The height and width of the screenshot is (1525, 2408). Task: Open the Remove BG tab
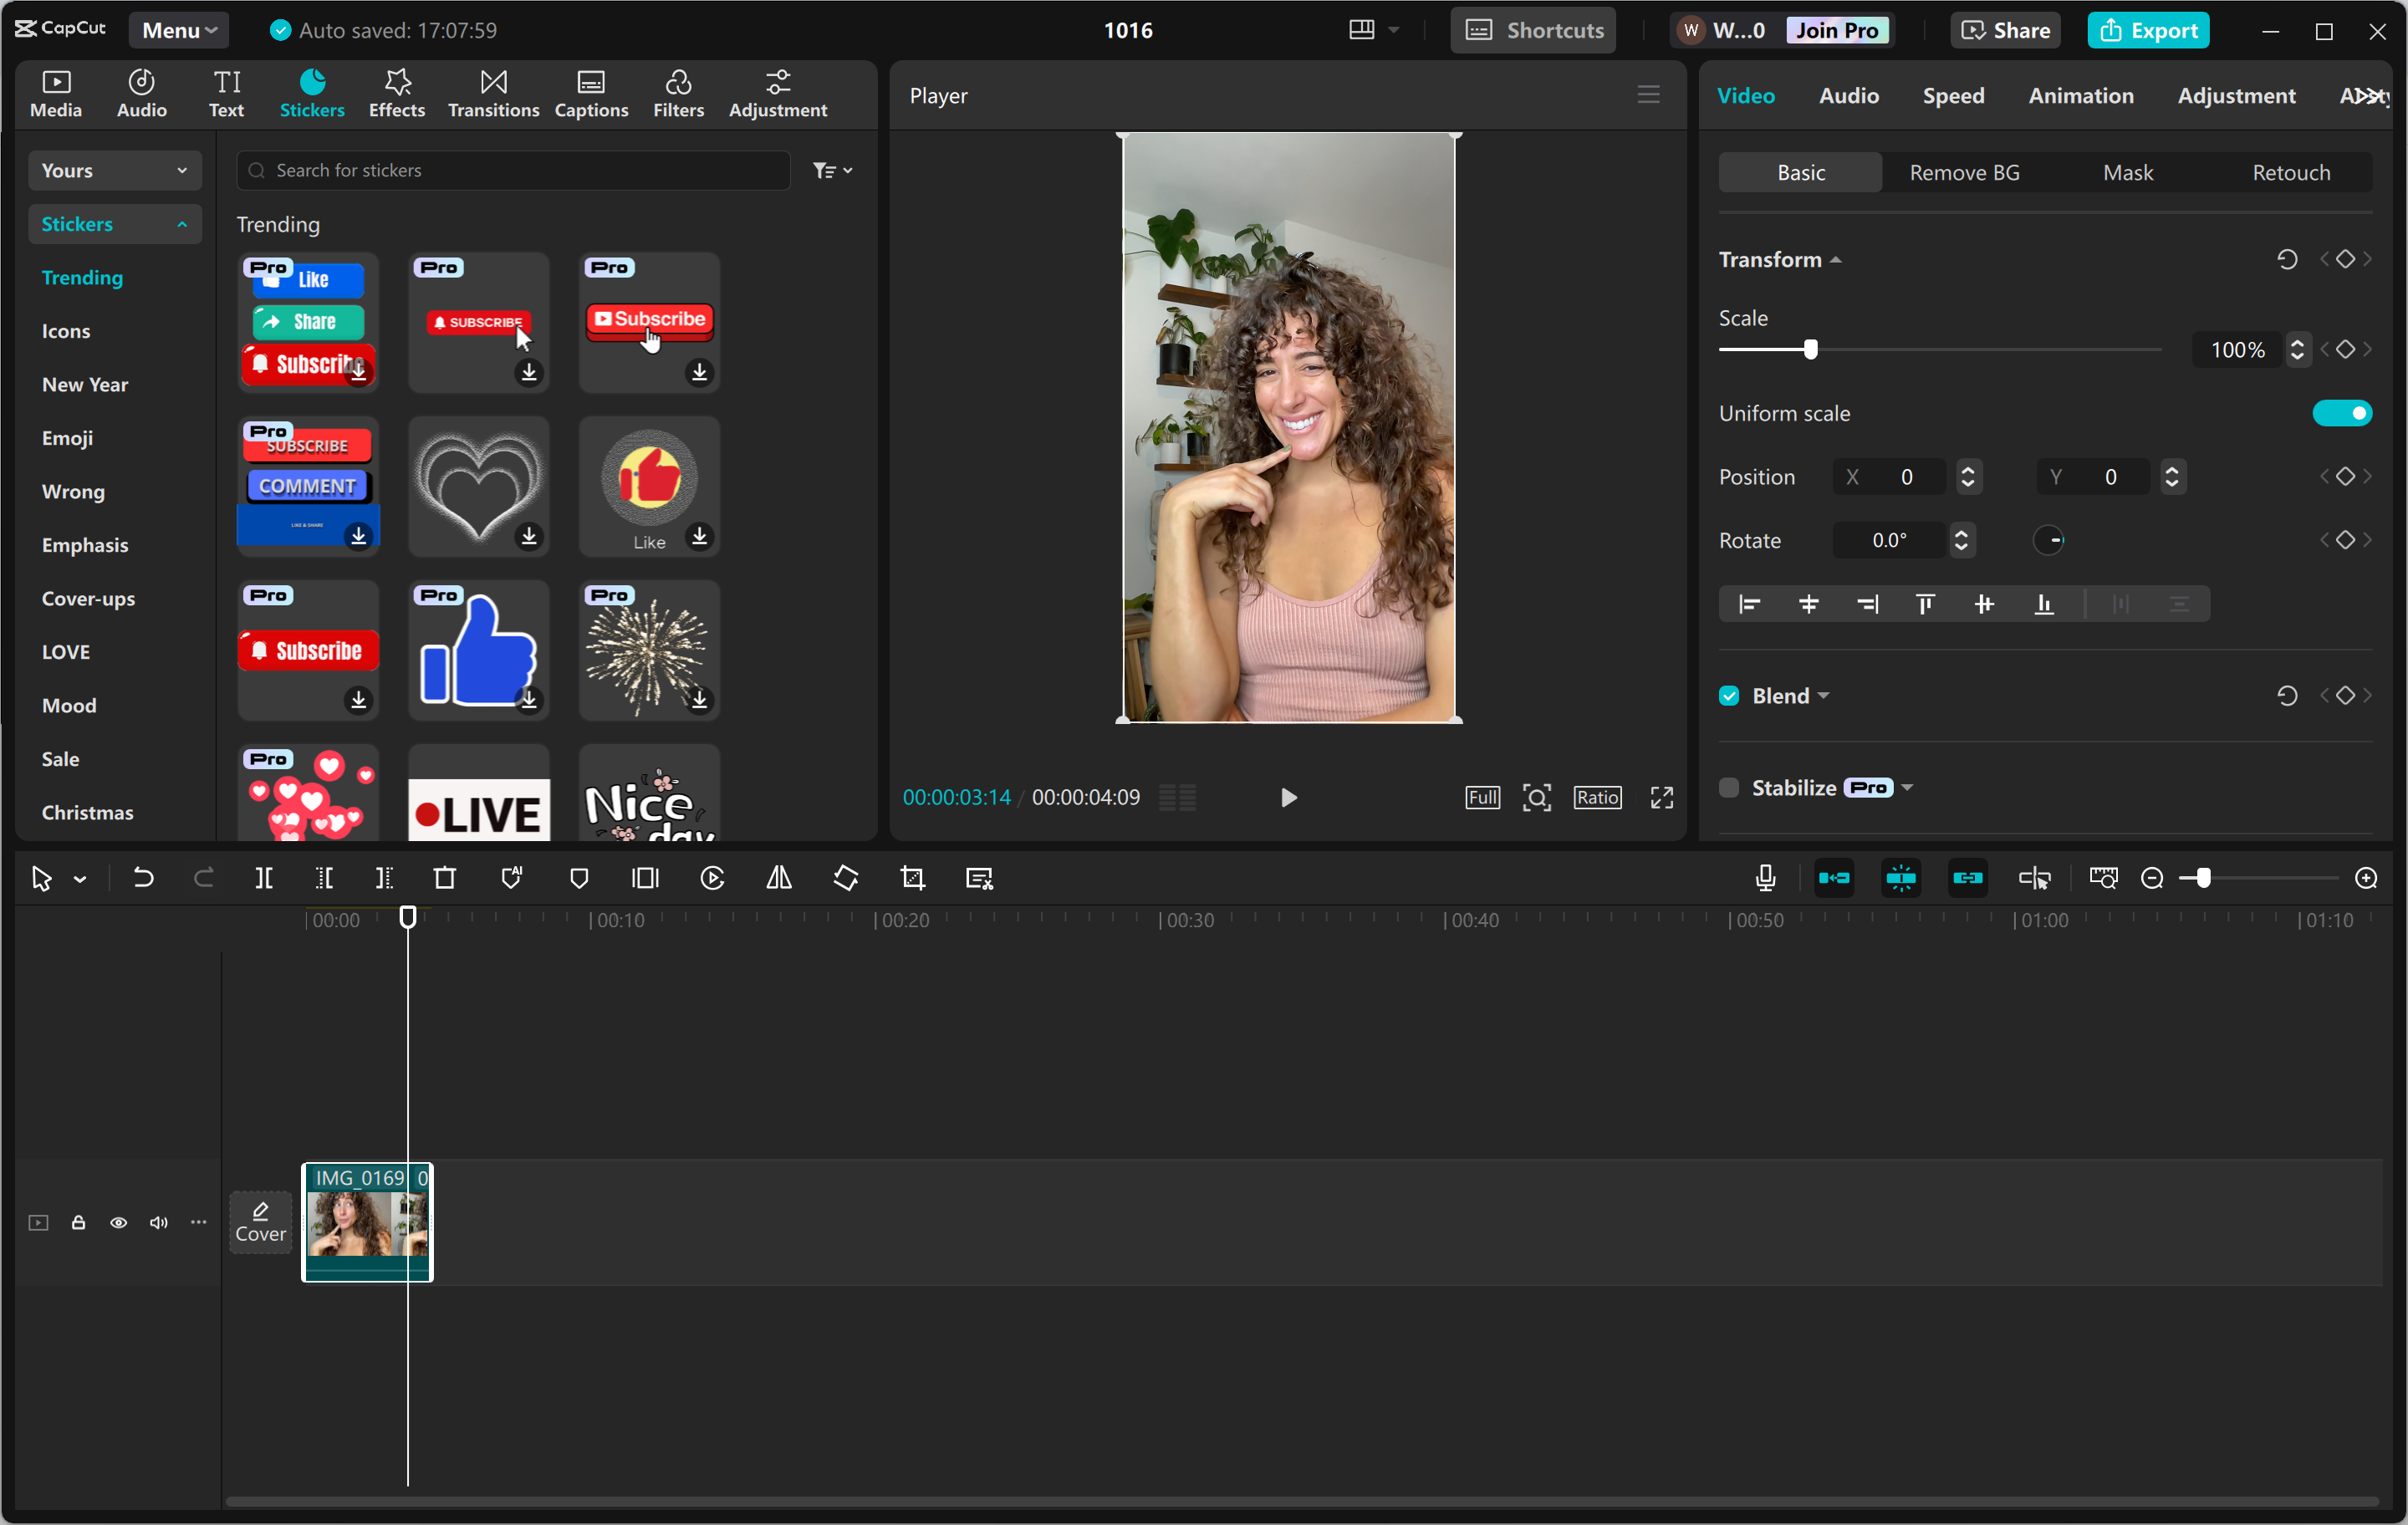click(x=1963, y=172)
